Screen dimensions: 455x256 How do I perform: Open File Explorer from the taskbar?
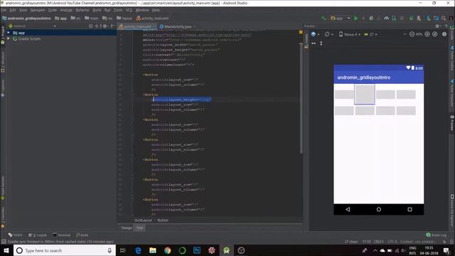(153, 250)
